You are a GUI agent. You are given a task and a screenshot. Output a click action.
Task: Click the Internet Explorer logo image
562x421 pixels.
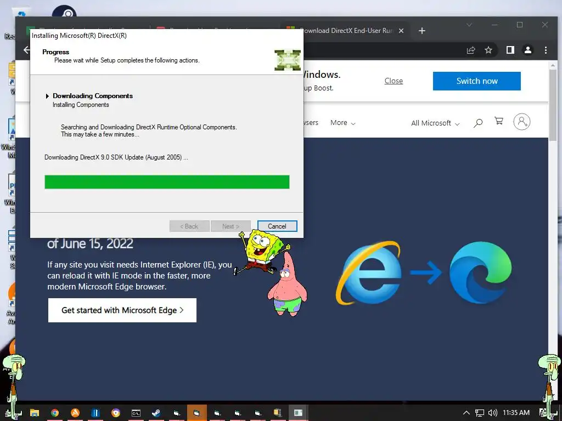(368, 273)
